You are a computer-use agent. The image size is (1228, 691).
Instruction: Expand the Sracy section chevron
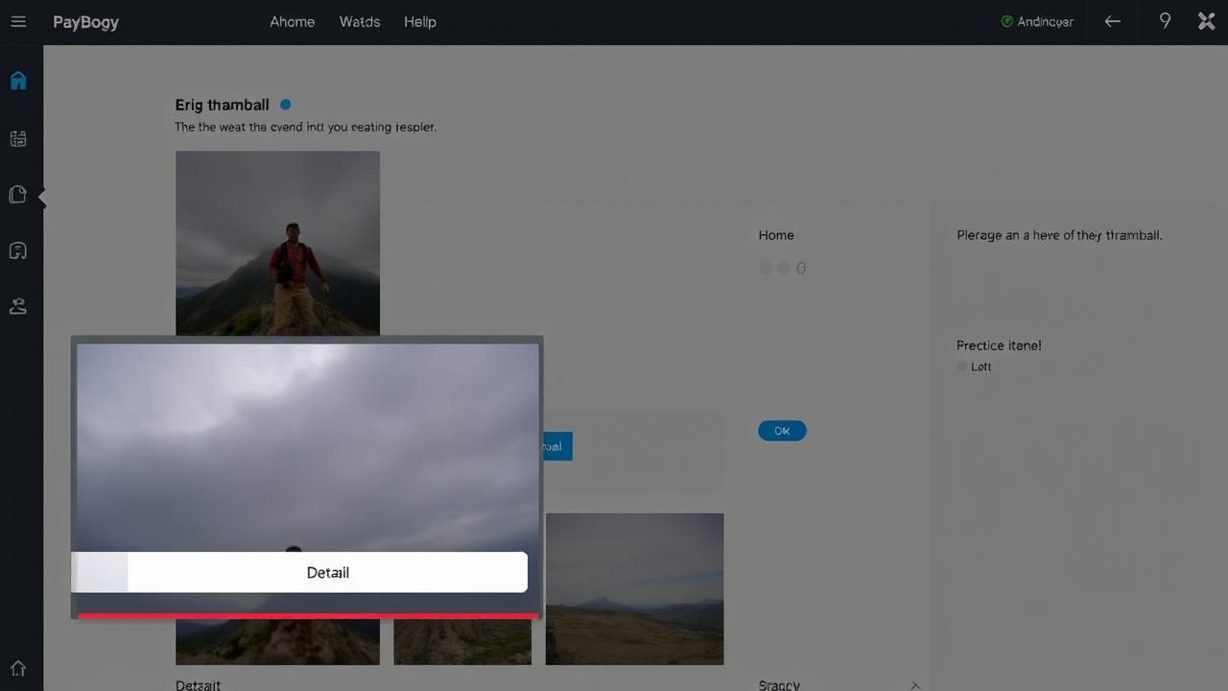click(915, 685)
